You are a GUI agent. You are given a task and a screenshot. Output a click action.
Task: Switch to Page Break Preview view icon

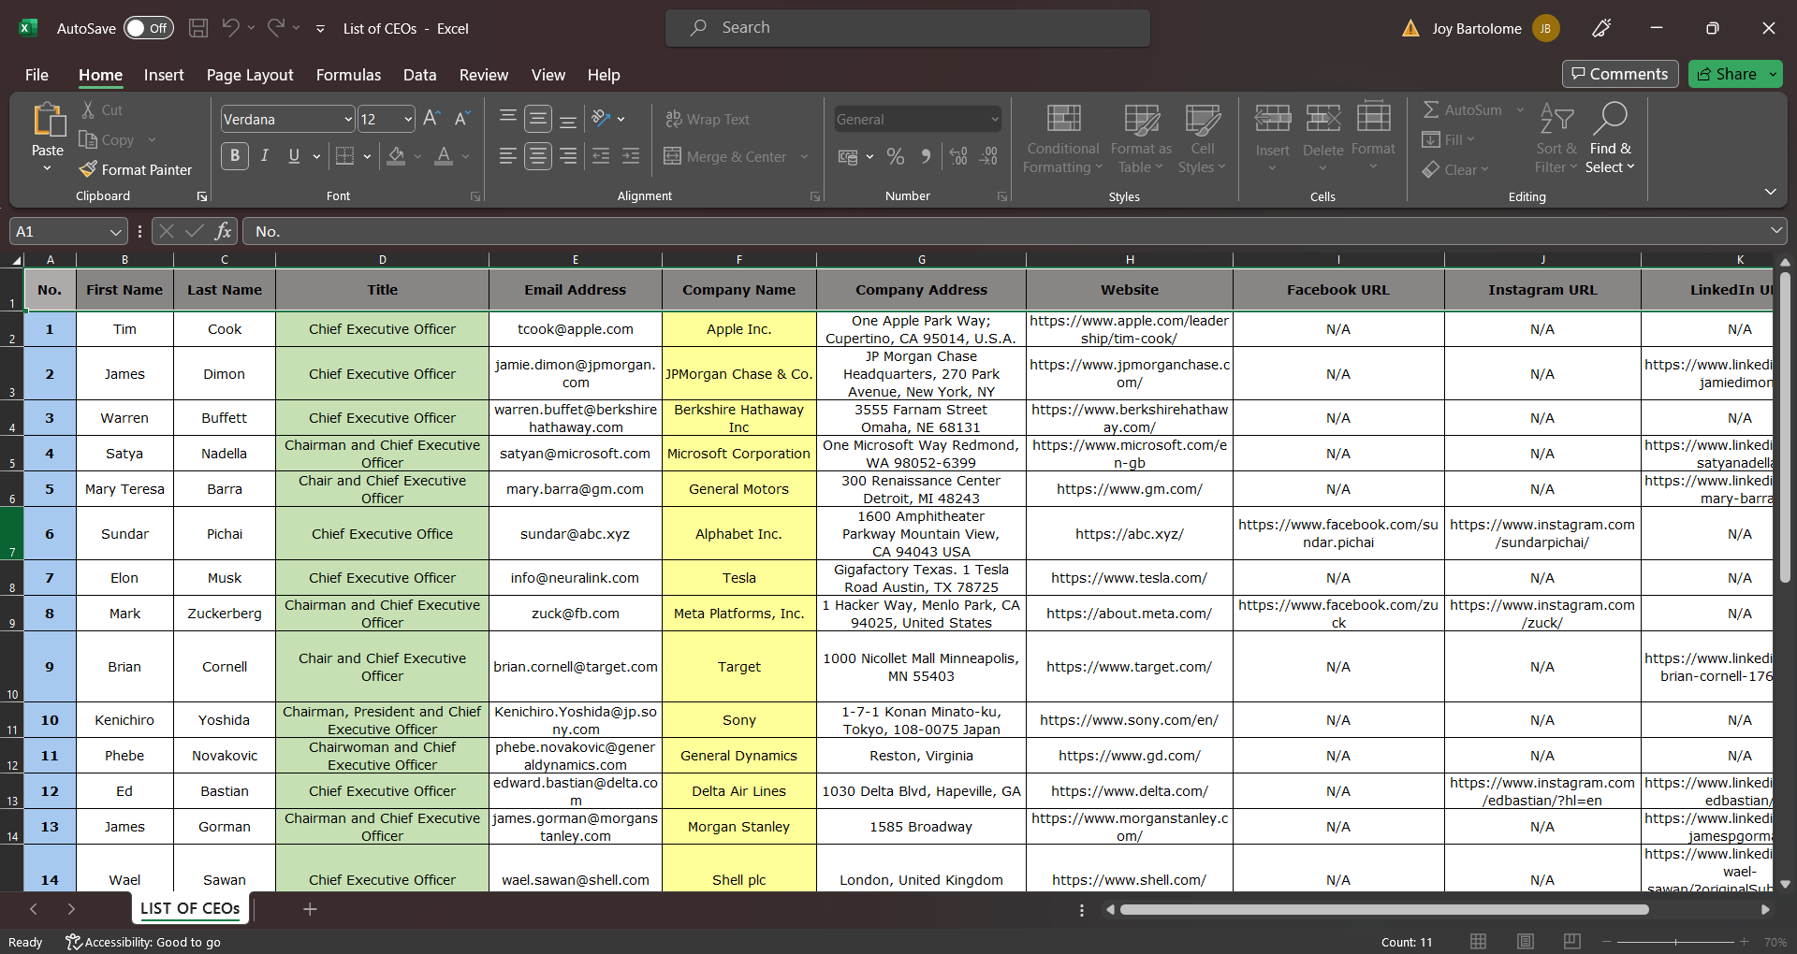(x=1572, y=941)
